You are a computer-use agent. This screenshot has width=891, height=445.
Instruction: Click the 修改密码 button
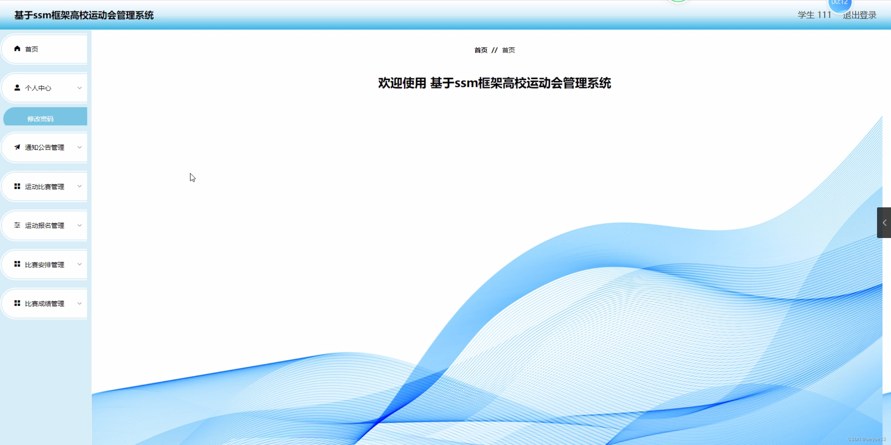pos(40,118)
